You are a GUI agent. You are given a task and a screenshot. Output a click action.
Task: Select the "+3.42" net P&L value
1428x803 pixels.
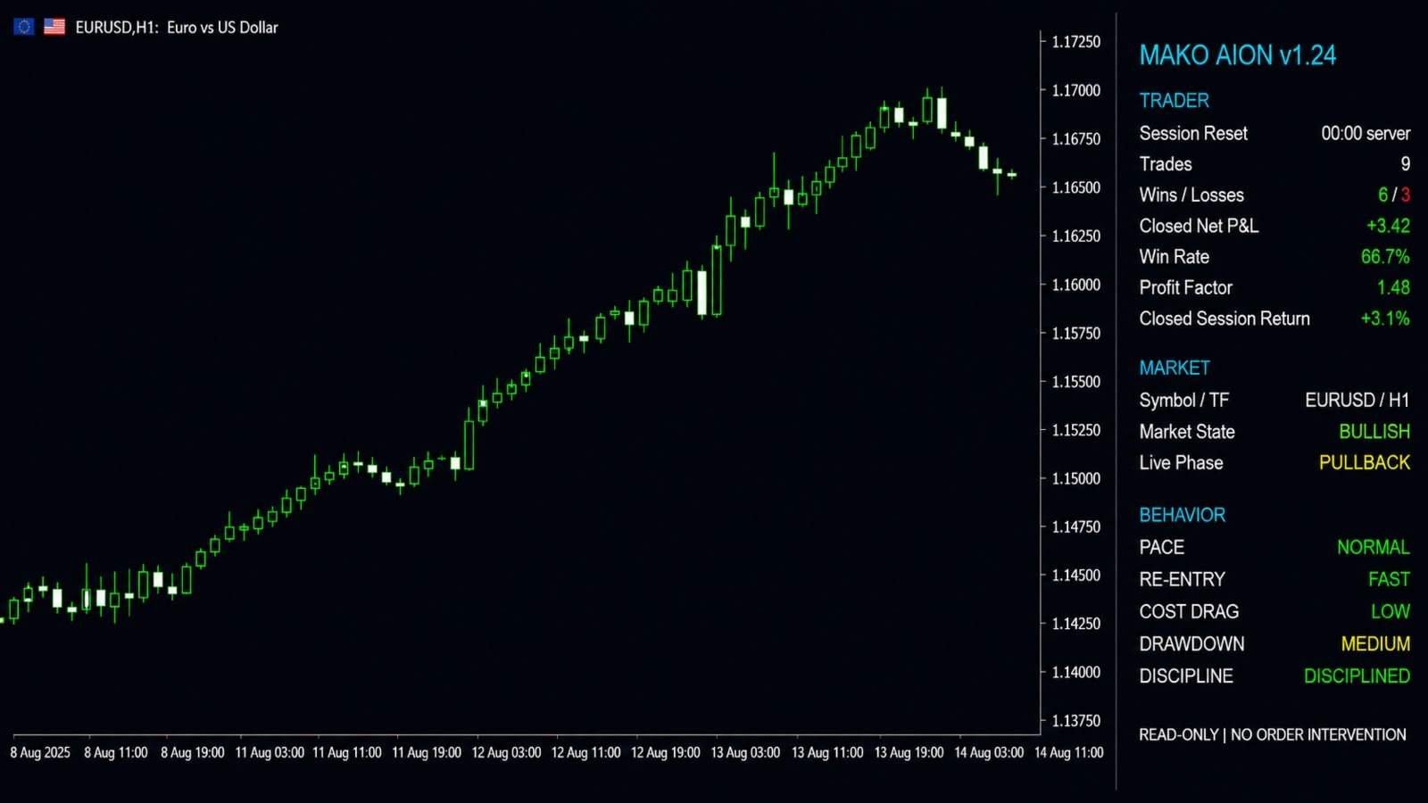[1388, 226]
